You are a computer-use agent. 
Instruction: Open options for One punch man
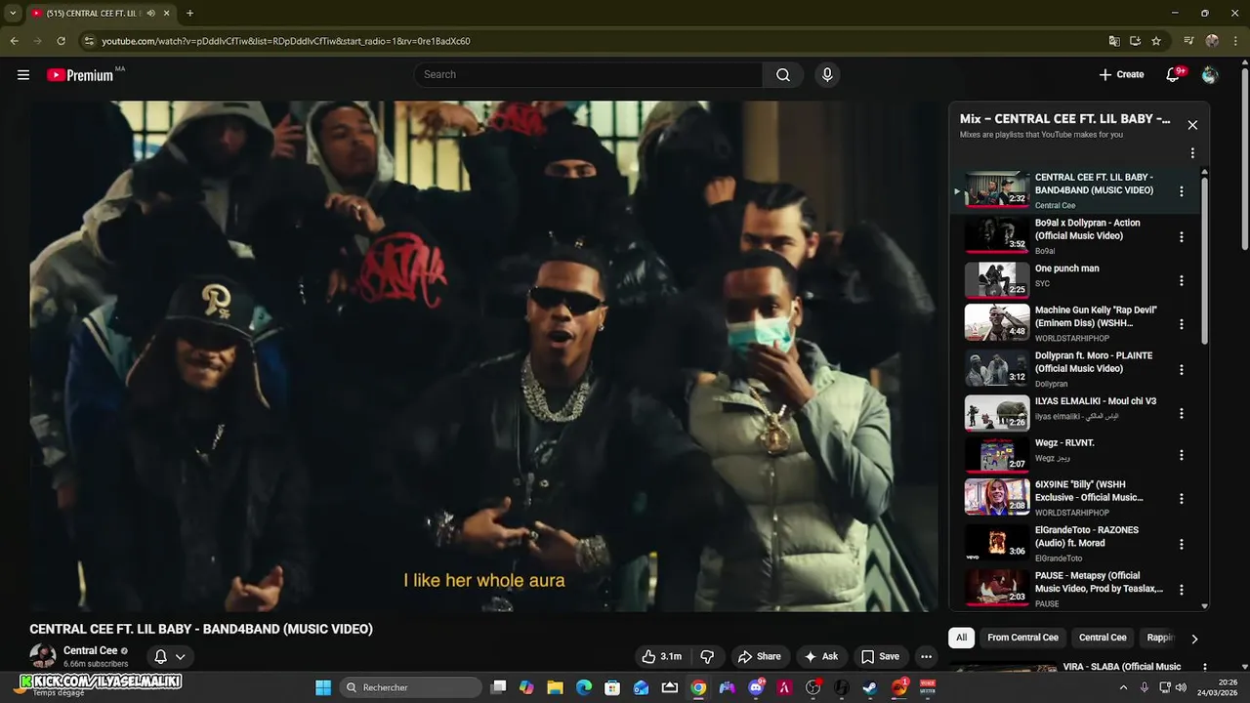click(x=1182, y=280)
